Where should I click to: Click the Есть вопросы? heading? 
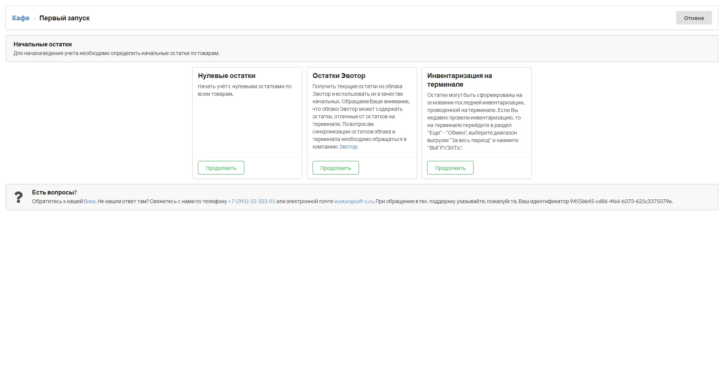click(x=54, y=193)
